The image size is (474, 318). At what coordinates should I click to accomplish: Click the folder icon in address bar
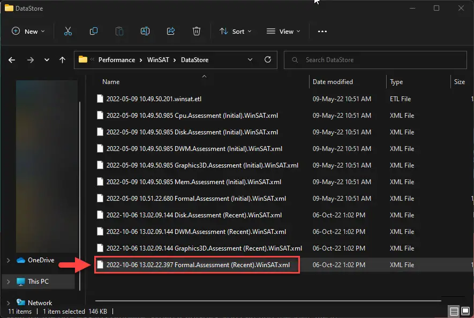click(83, 59)
